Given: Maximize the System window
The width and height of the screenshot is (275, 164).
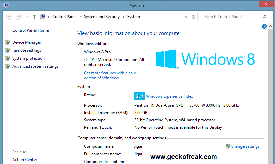Looking at the screenshot, I should [254, 4].
